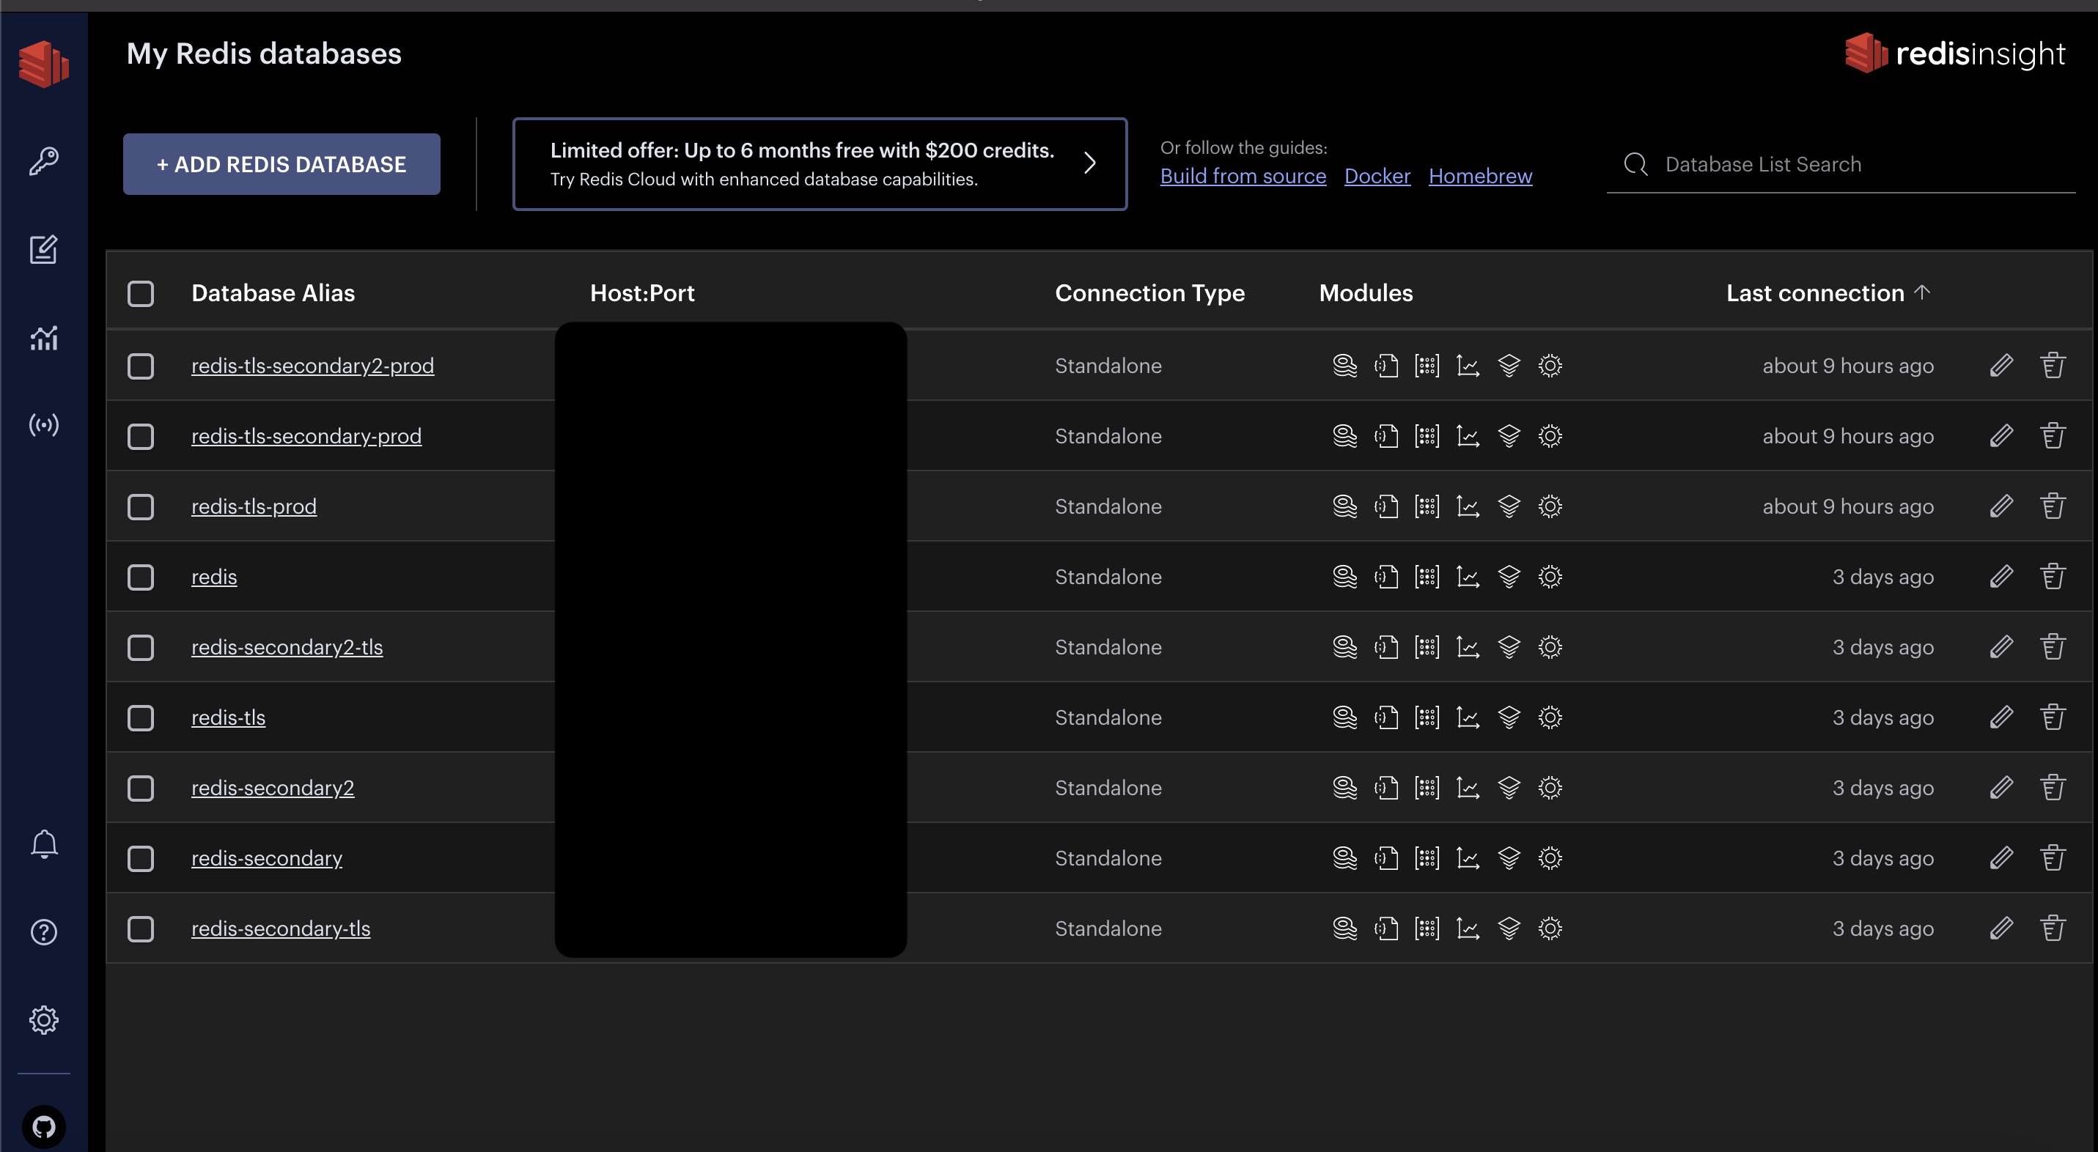Image resolution: width=2098 pixels, height=1152 pixels.
Task: Check the redis-secondary row checkbox
Action: coord(141,858)
